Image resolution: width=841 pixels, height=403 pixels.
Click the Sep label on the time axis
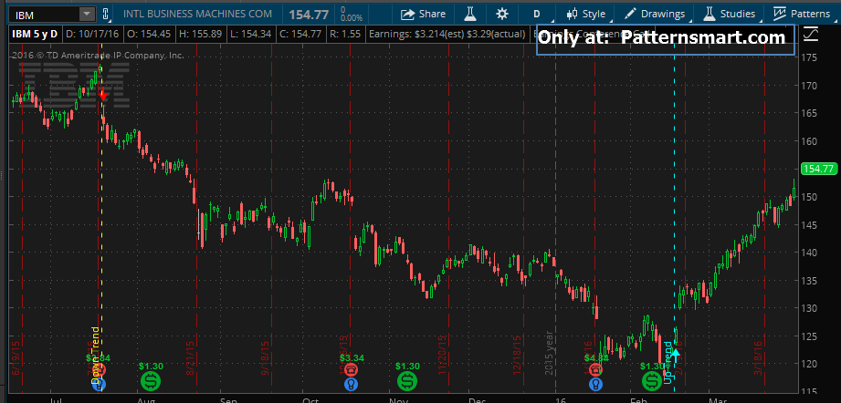[228, 399]
